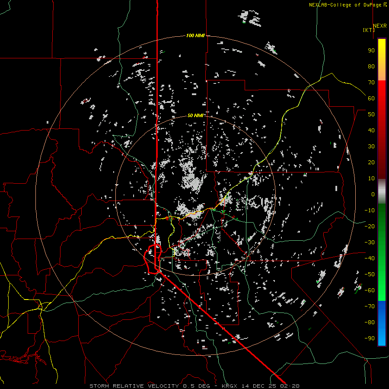Screen dimensions: 389x389
Task: Click the 70 value on velocity scale
Action: pos(371,83)
